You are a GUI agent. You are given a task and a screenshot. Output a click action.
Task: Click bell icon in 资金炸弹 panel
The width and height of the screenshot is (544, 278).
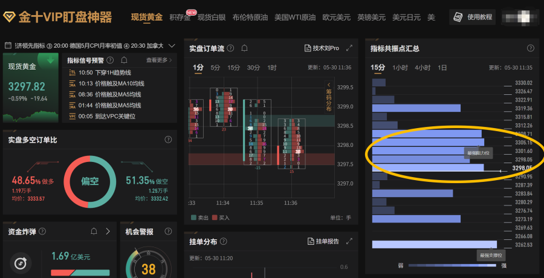(x=94, y=231)
